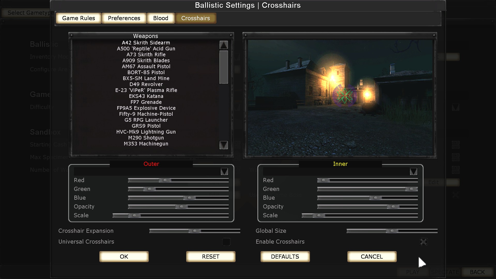
Task: Click the weapons list scroll up arrow
Action: pyautogui.click(x=223, y=45)
